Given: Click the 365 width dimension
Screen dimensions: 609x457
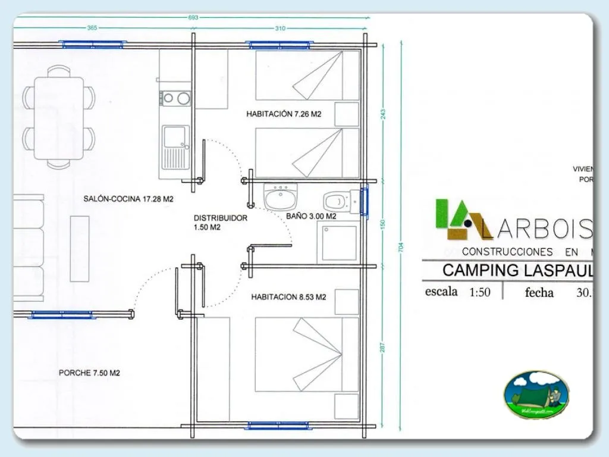Looking at the screenshot, I should [x=92, y=28].
